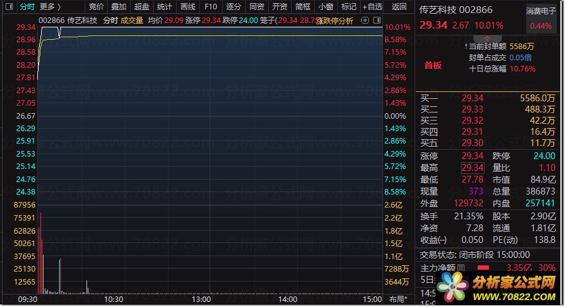566x307 pixels.
Task: Click the pin icon beside 当前封单额
Action: click(466, 47)
